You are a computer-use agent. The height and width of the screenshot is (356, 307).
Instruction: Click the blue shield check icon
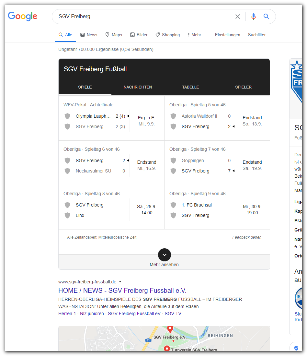(296, 348)
